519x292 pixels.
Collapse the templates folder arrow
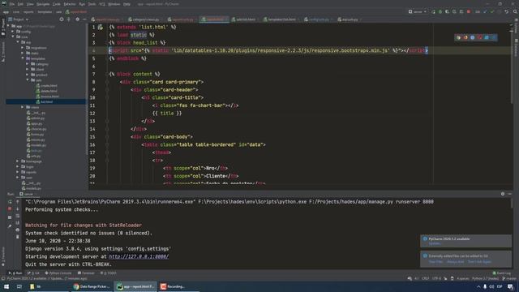point(23,58)
